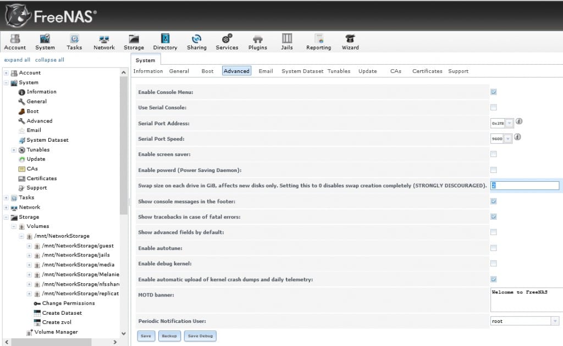Select General in the sidebar tree
The height and width of the screenshot is (346, 563).
[x=32, y=102]
